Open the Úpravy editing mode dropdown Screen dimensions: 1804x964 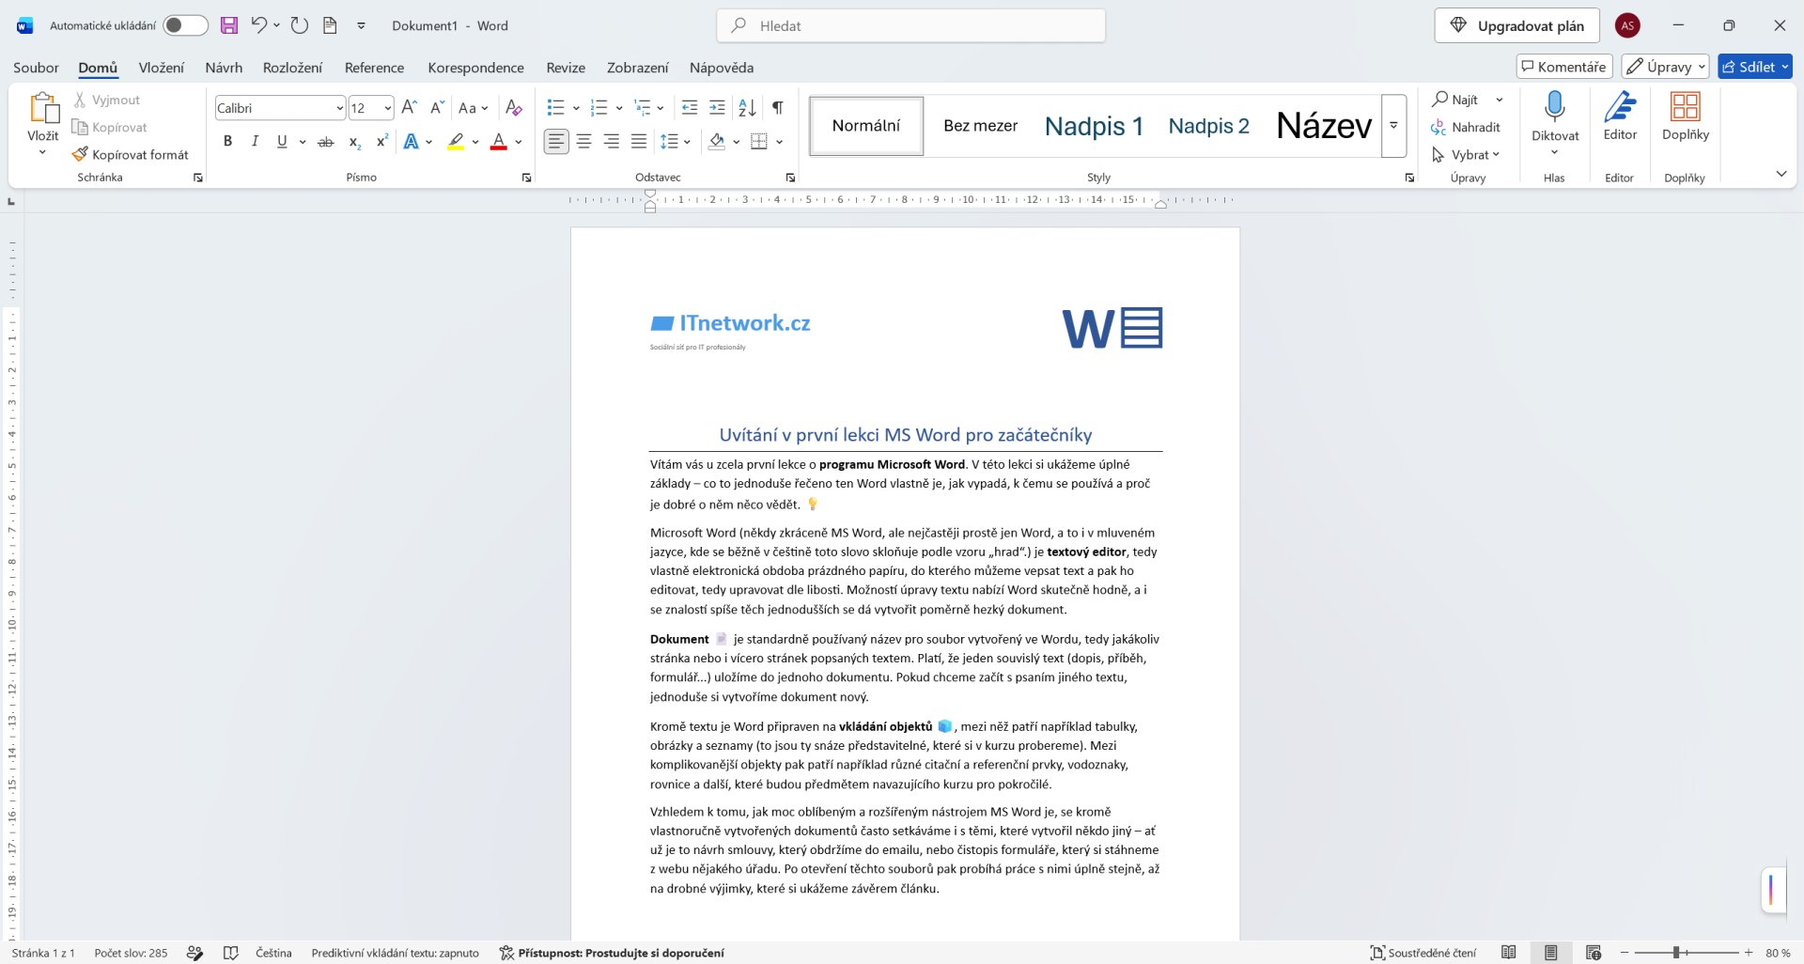[x=1665, y=67]
